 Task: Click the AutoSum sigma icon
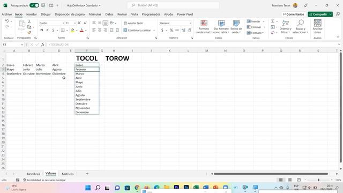click(273, 21)
